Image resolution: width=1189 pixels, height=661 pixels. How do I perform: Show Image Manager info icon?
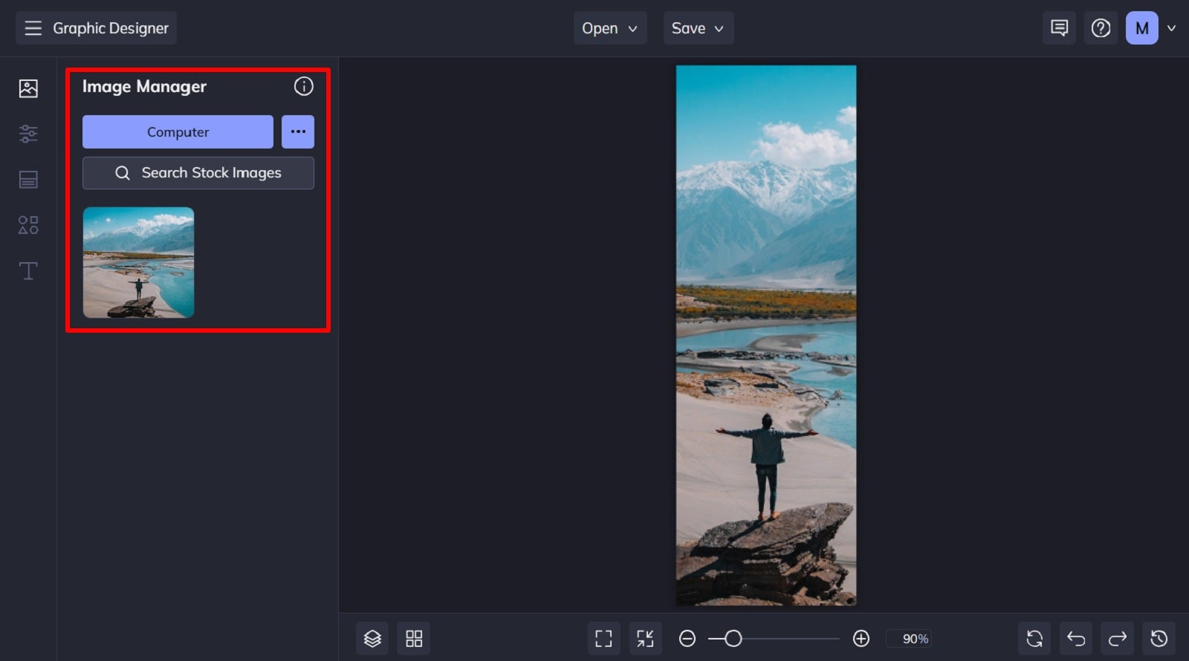[x=303, y=86]
